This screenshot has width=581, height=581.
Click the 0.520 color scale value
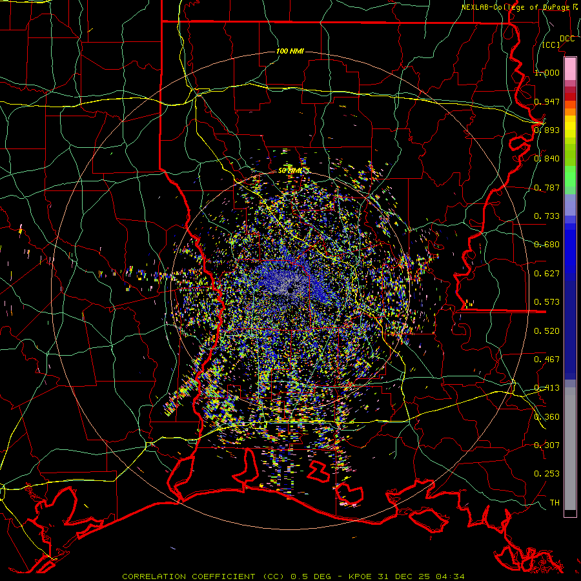(547, 331)
